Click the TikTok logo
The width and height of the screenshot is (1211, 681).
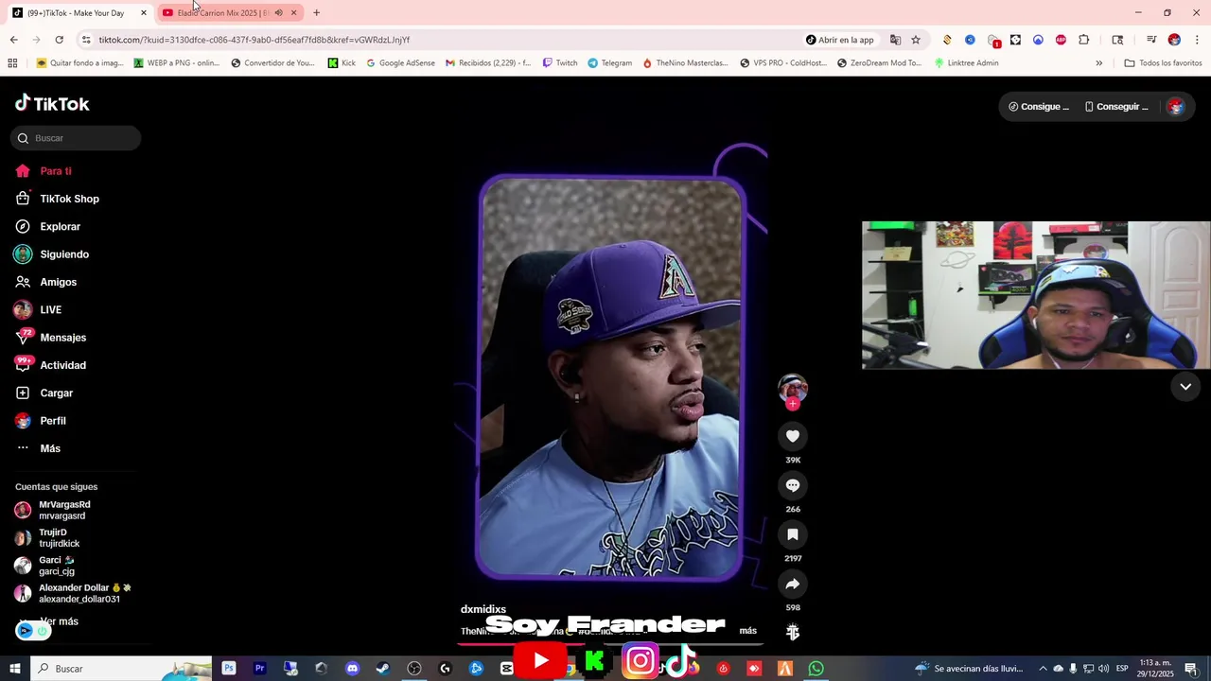[52, 103]
